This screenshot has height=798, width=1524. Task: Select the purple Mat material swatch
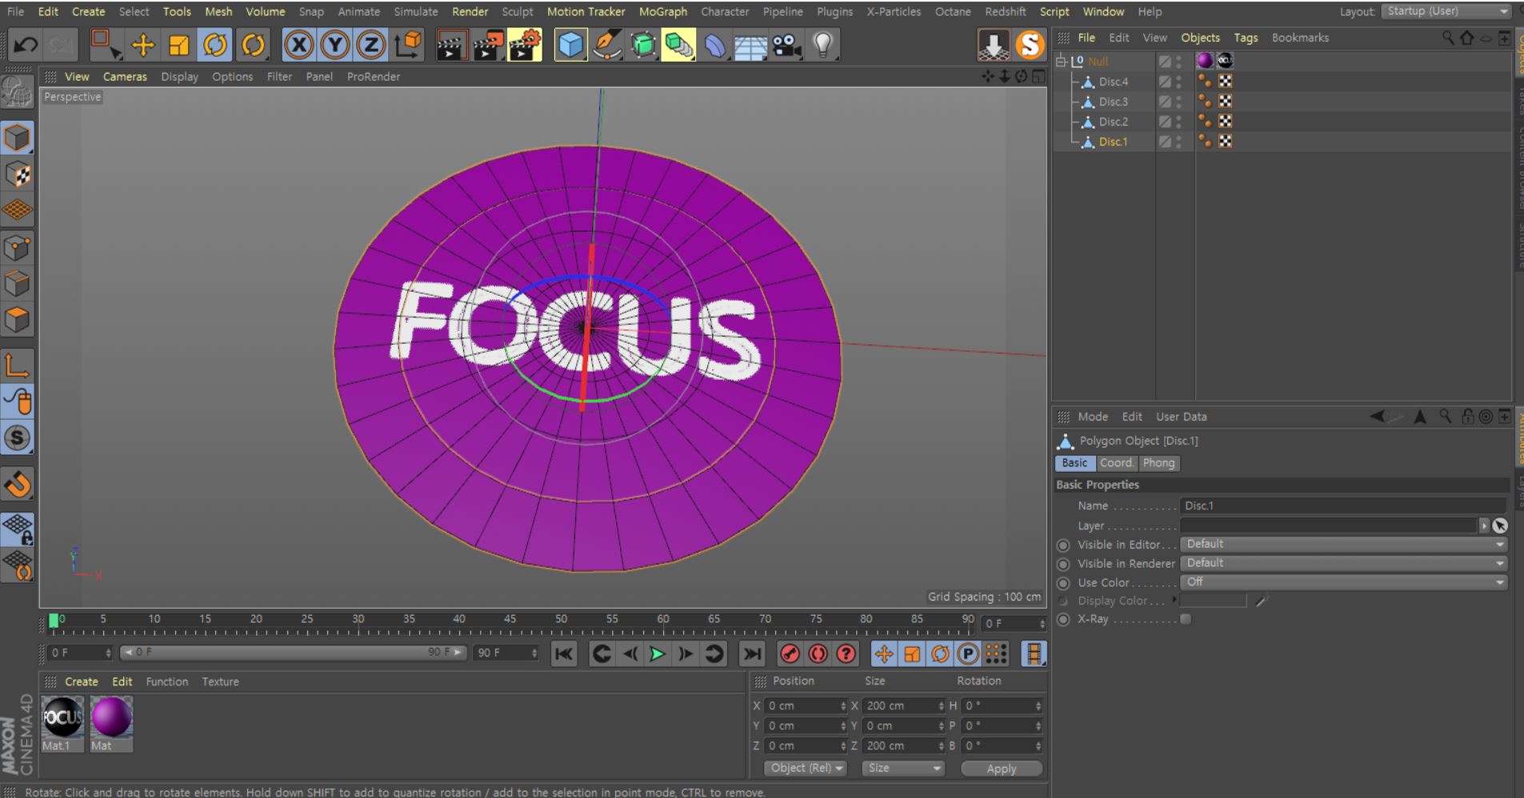pyautogui.click(x=111, y=716)
